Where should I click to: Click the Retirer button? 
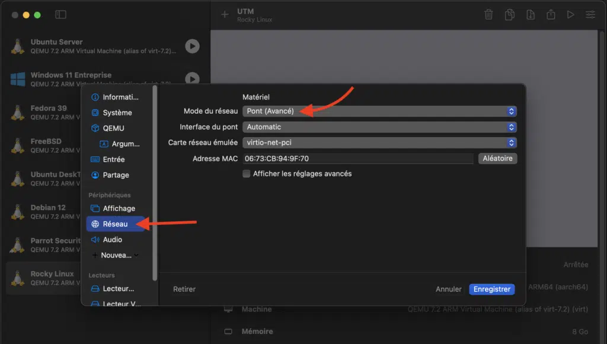[184, 289]
